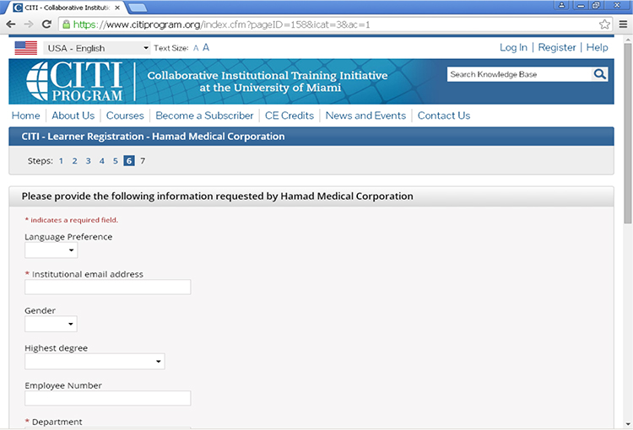Viewport: 633px width, 430px height.
Task: Open the USA - English language dropdown
Action: pos(97,48)
